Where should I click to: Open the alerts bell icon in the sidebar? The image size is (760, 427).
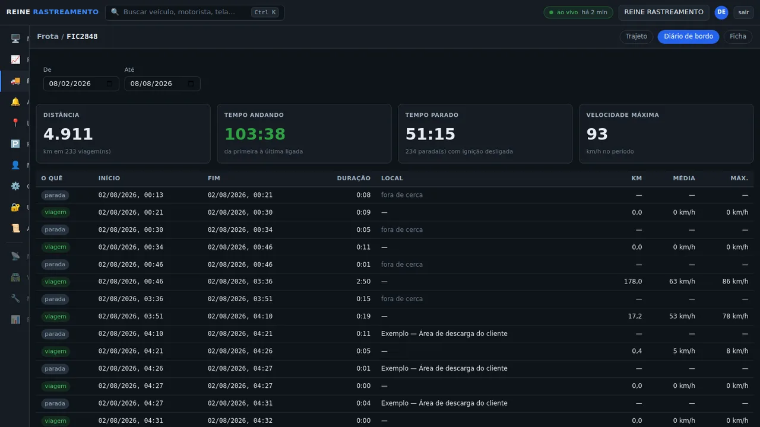point(15,102)
